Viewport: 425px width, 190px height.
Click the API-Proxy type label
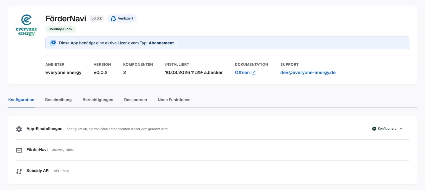[62, 171]
